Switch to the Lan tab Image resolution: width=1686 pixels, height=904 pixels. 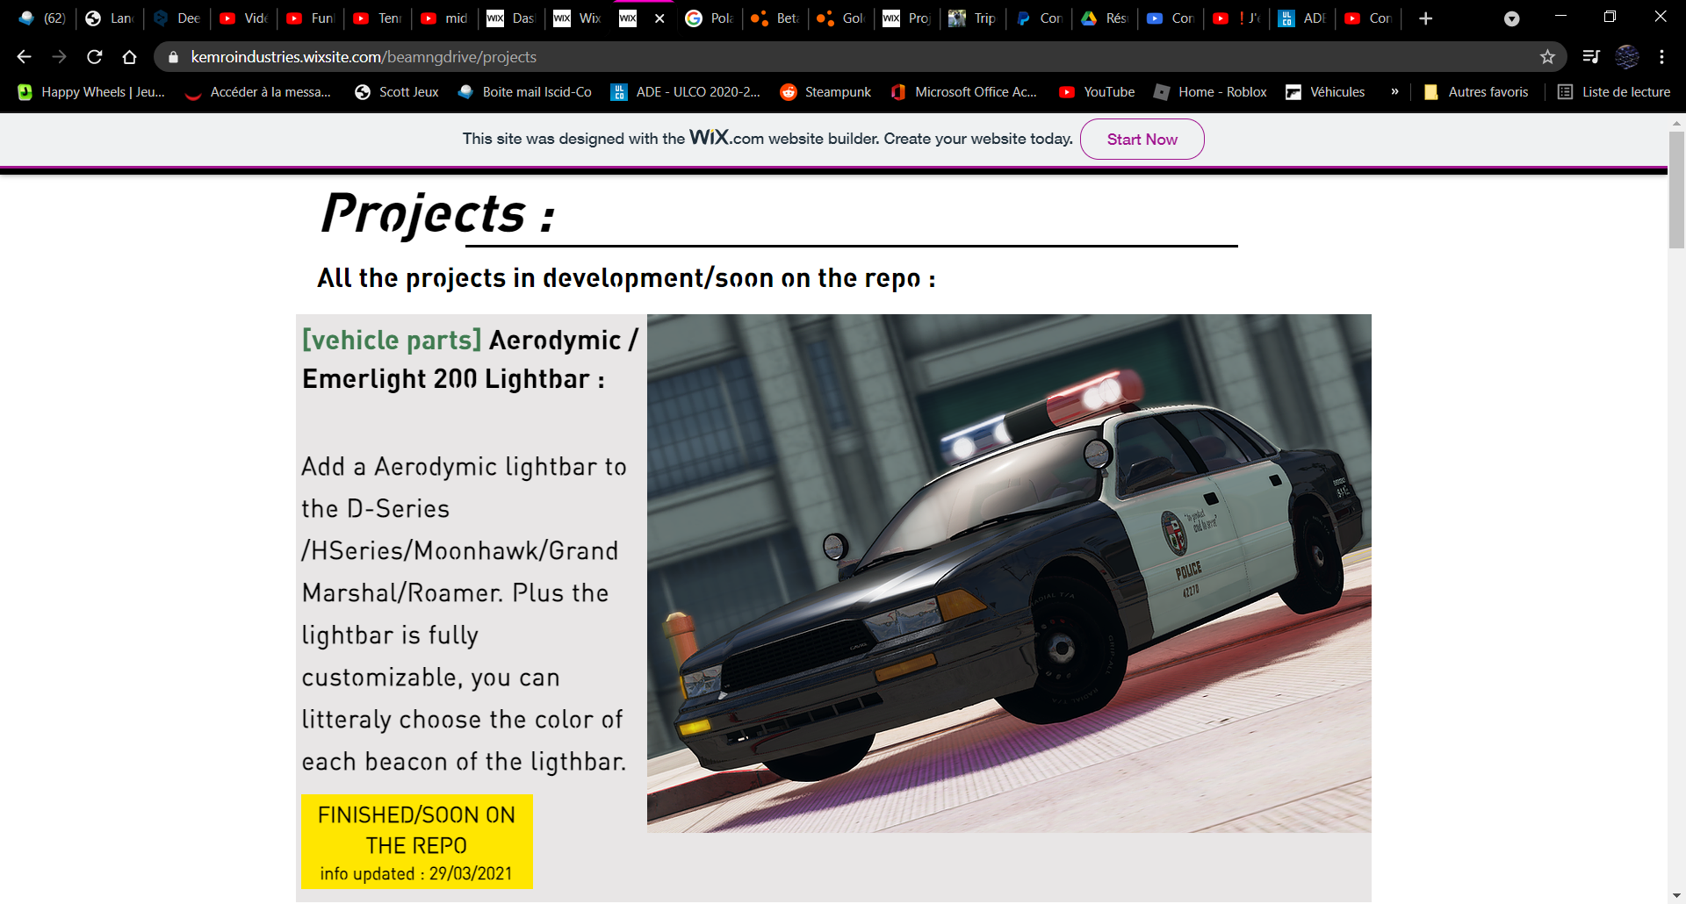coord(110,18)
